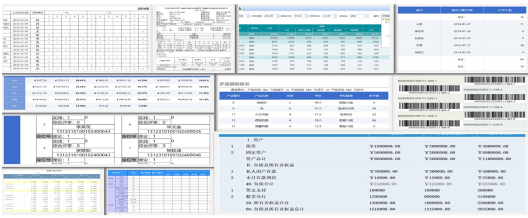Screen dimensions: 528x218
Task: Click the date 2016-12-07 in schedule
Action: (20, 53)
